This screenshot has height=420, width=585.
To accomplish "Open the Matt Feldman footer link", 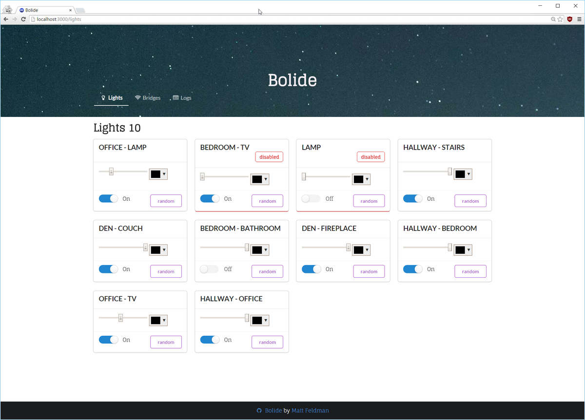I will [310, 411].
